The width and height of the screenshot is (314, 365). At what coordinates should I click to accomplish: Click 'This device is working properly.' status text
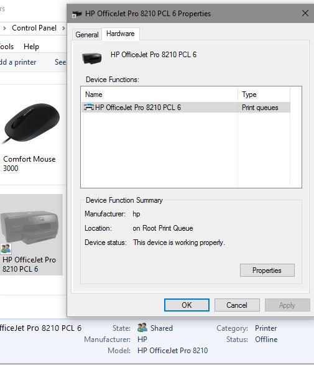179,243
